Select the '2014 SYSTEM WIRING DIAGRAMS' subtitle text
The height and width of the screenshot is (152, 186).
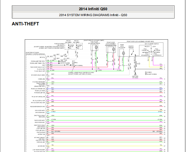tap(84, 15)
